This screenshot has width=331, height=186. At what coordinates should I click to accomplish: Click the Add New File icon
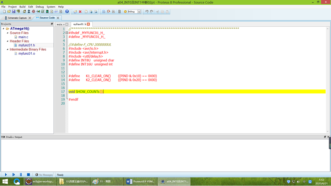point(86,12)
